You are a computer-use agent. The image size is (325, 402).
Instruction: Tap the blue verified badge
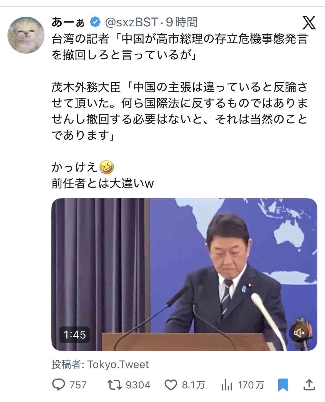[95, 22]
